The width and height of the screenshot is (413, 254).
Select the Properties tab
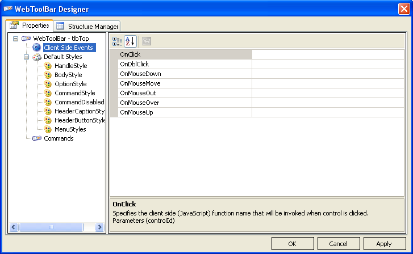tap(30, 26)
